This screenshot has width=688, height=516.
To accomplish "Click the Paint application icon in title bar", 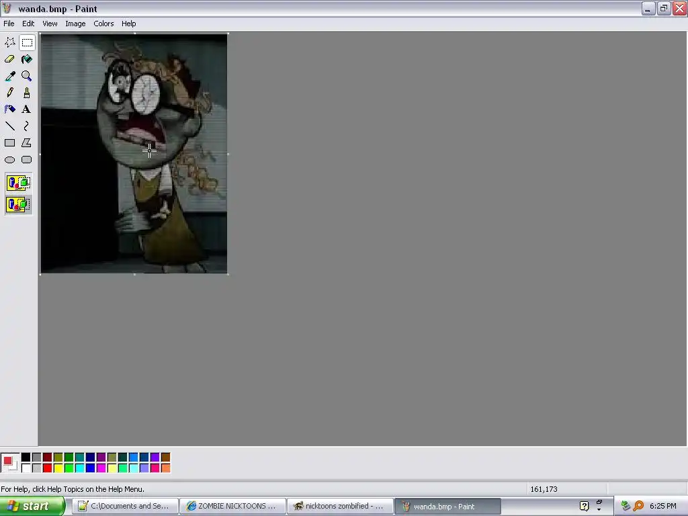I will click(7, 8).
